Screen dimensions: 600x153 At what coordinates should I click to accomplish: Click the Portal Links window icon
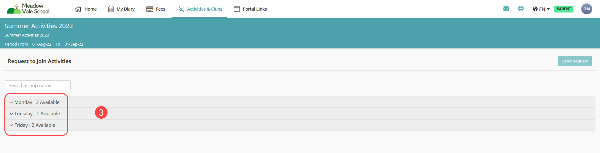click(237, 9)
